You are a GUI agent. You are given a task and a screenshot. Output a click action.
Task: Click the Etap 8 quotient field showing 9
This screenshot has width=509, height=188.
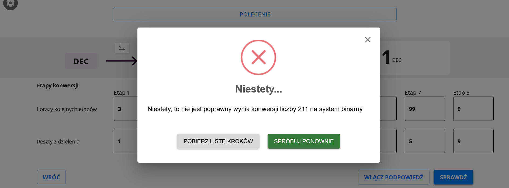point(473,109)
